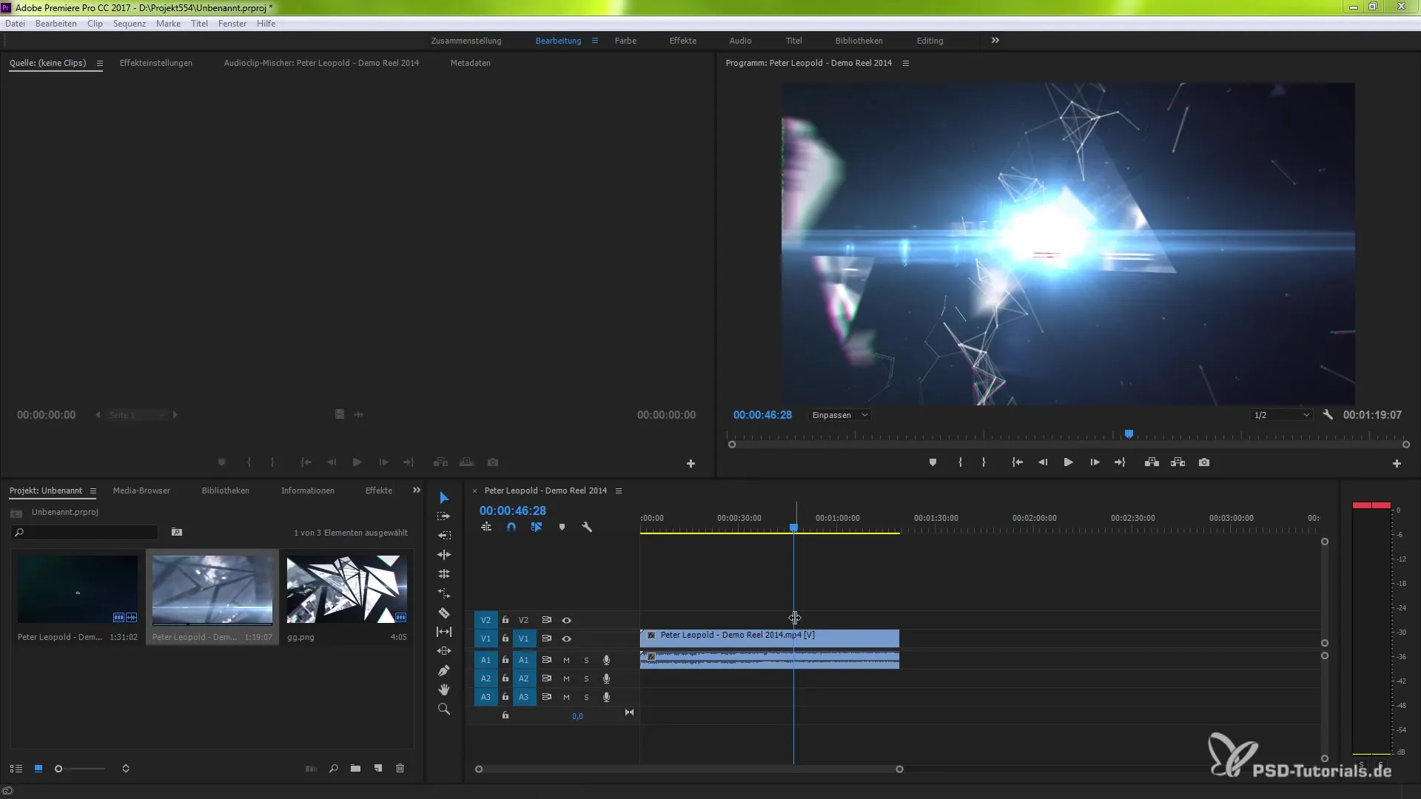Open program monitor panel menu
This screenshot has width=1421, height=799.
pos(905,63)
